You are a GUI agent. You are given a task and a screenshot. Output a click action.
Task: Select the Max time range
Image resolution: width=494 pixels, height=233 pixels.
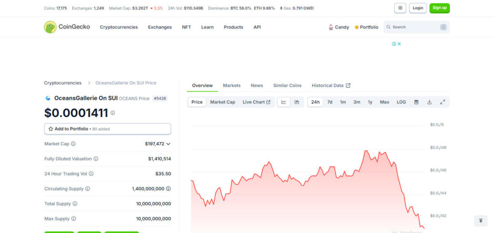click(x=384, y=102)
